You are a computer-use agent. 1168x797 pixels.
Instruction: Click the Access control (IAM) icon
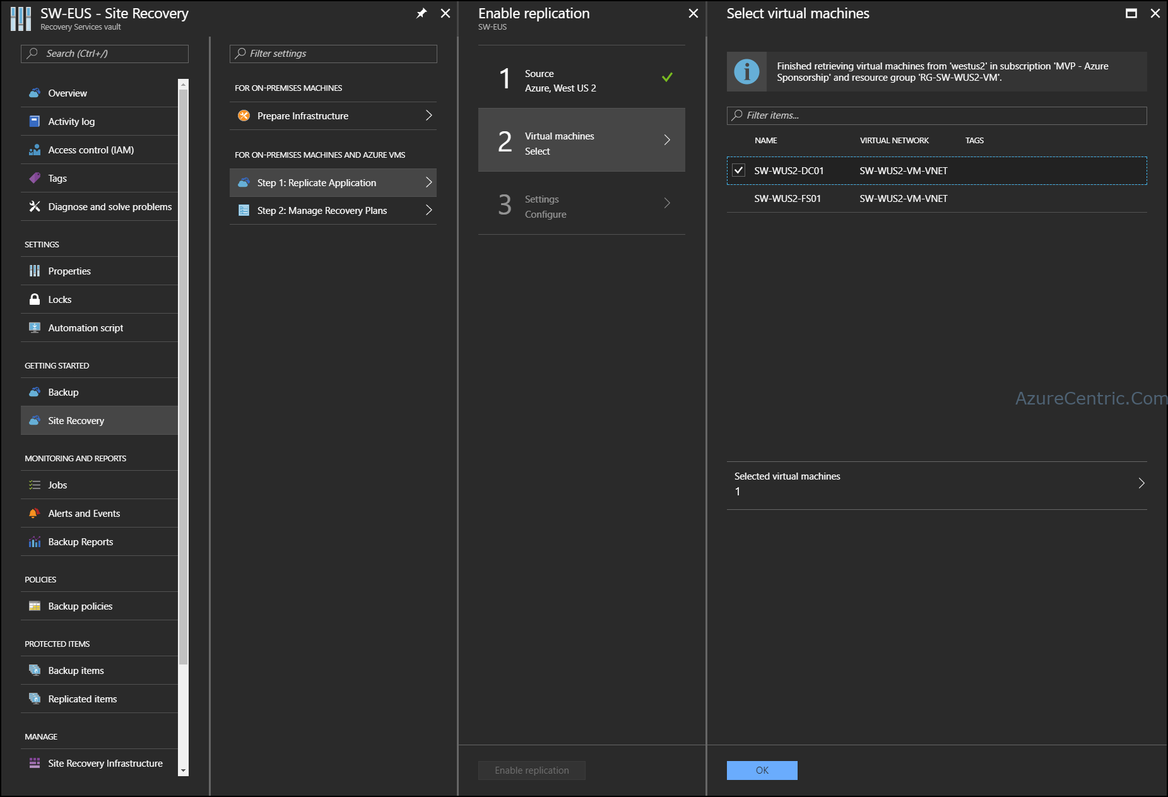point(35,150)
